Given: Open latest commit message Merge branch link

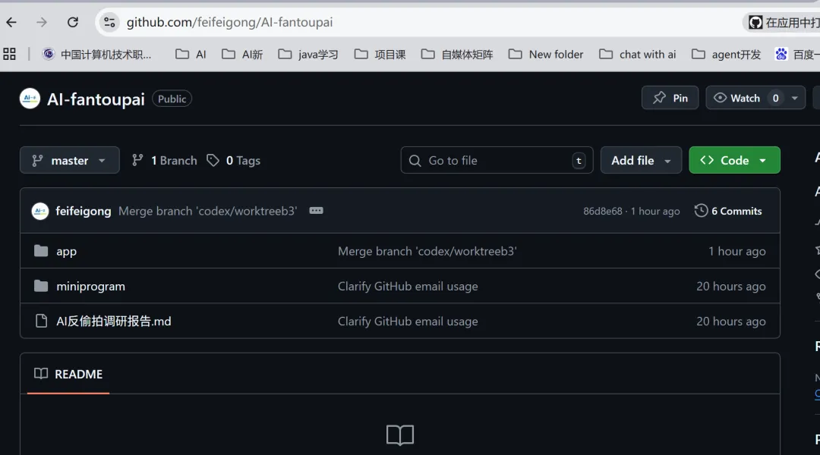Looking at the screenshot, I should tap(207, 211).
